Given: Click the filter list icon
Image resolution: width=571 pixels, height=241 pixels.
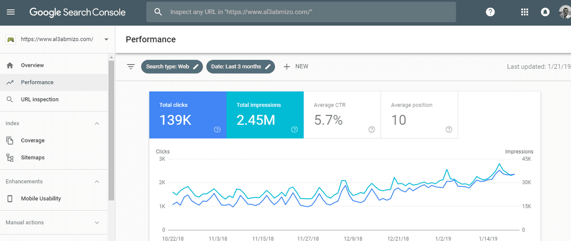Looking at the screenshot, I should [131, 67].
